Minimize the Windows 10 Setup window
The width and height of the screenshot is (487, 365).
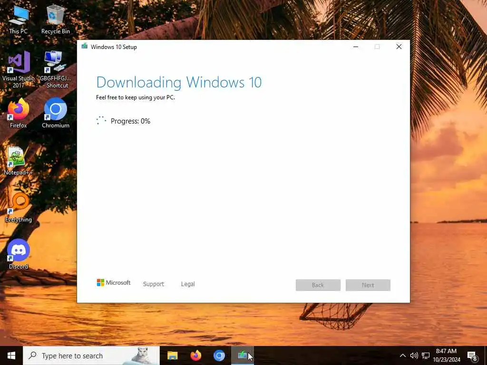pyautogui.click(x=356, y=47)
